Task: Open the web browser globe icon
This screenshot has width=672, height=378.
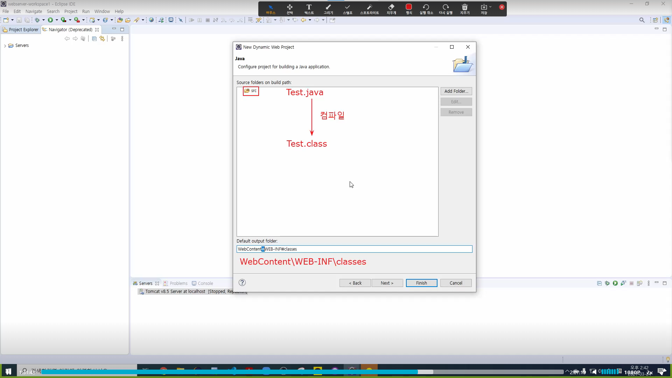Action: [x=151, y=20]
